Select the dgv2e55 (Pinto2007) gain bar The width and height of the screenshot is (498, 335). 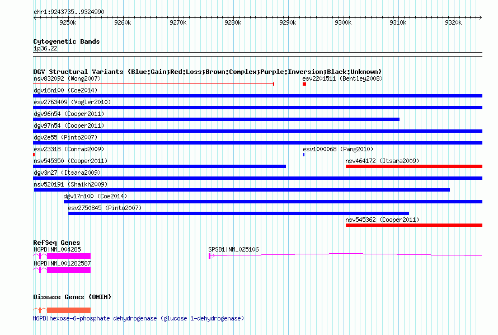click(x=257, y=143)
